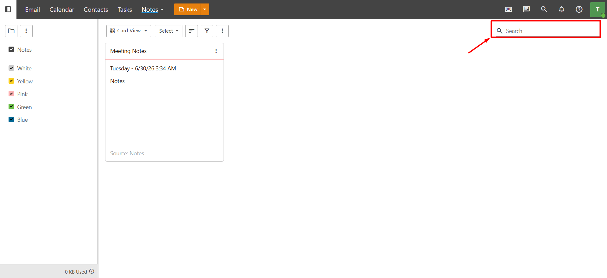The width and height of the screenshot is (607, 278).
Task: Click the Tuesday - 6/30/26 3:34 AM text
Action: pos(143,68)
